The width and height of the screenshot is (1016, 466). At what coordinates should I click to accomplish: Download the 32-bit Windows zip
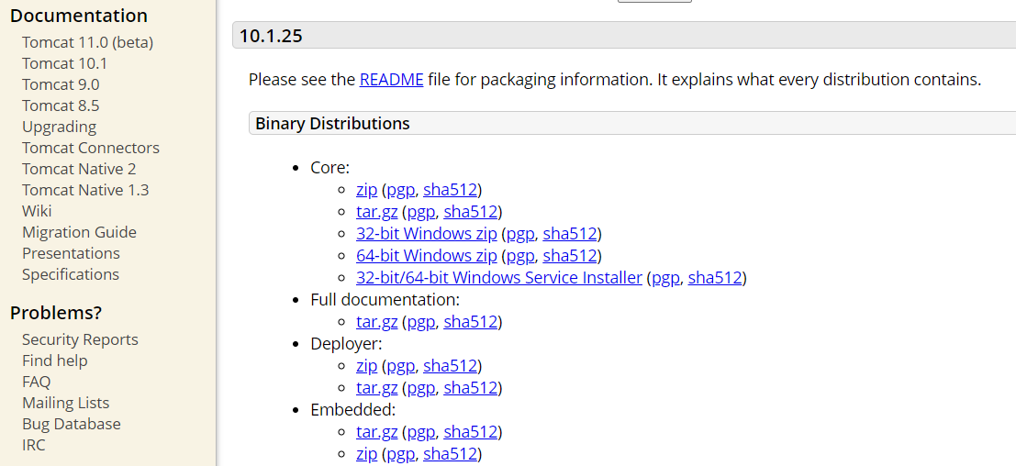coord(426,234)
